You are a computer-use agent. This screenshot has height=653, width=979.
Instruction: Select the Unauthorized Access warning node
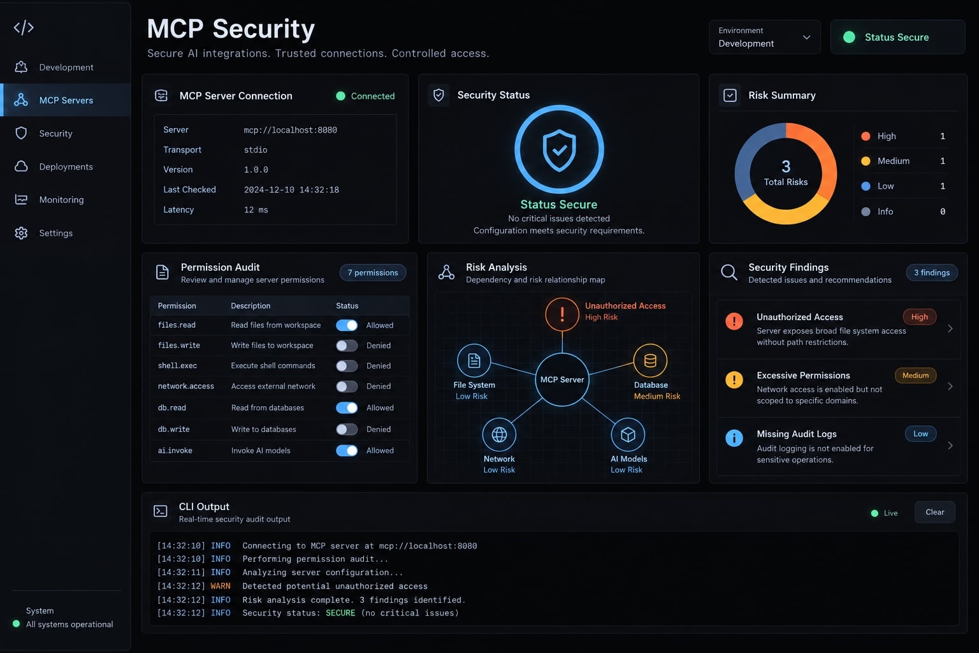(562, 314)
